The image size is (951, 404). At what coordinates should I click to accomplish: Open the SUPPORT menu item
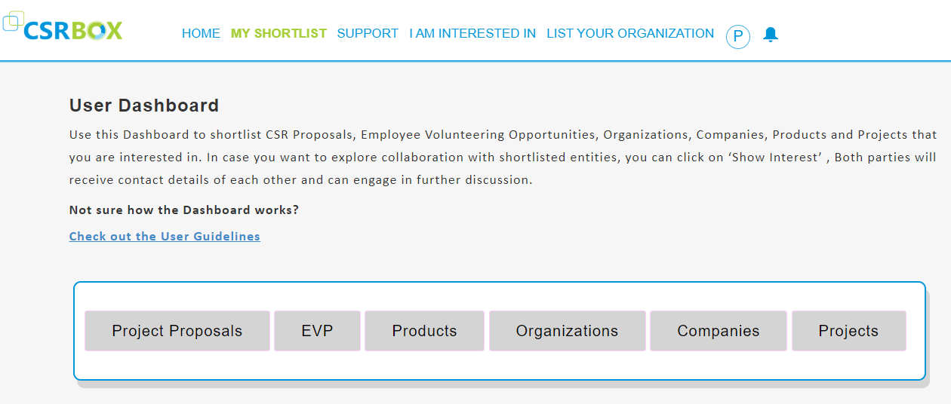tap(368, 34)
